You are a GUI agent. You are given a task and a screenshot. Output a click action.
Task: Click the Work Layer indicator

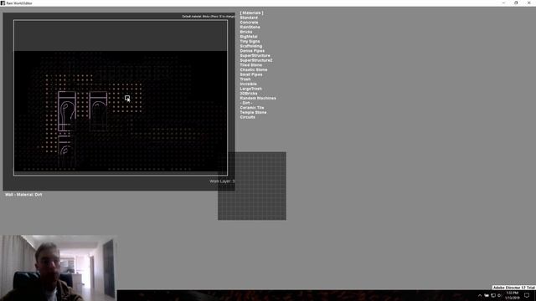[x=222, y=181]
